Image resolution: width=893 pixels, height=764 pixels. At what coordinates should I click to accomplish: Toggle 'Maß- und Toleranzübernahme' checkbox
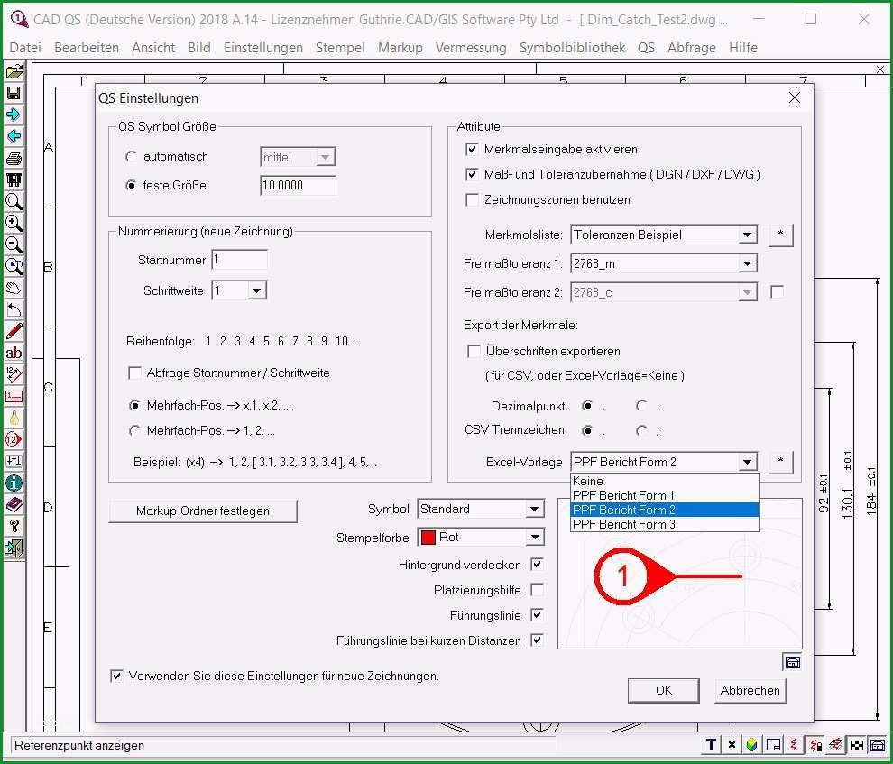coord(472,174)
